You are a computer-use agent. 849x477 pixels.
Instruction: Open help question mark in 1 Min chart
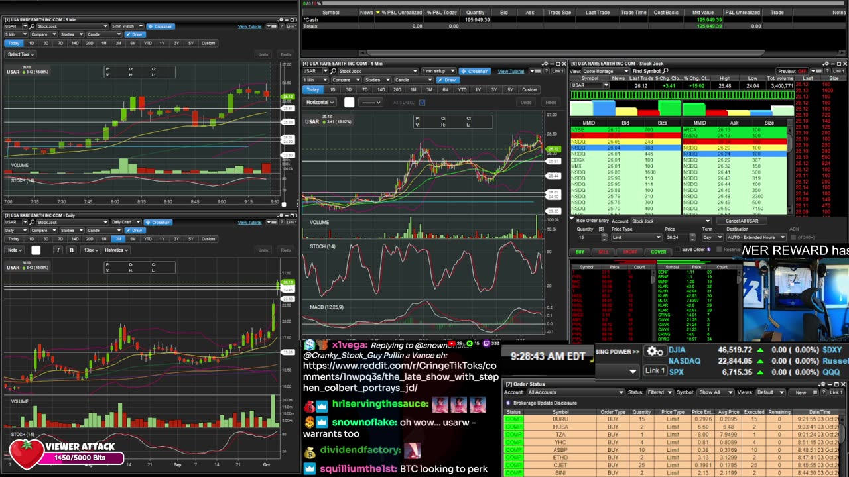pyautogui.click(x=547, y=71)
